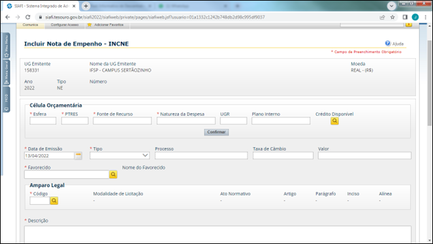Click the padlock site info icon
This screenshot has height=244, width=433.
[x=40, y=17]
